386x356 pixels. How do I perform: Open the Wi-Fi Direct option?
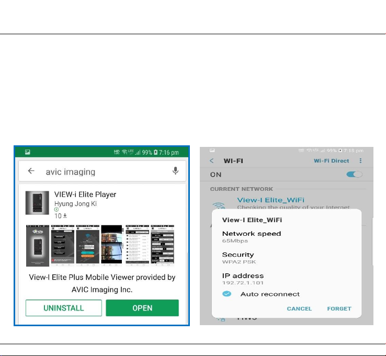coord(331,161)
